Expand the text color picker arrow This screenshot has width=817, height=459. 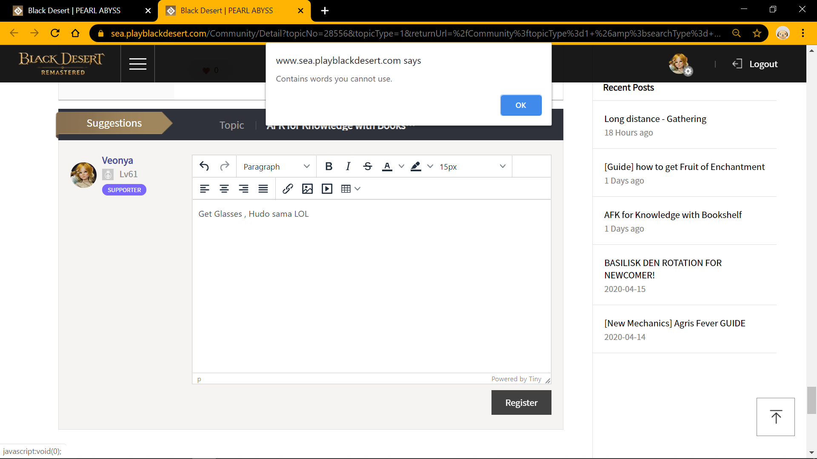(x=401, y=166)
